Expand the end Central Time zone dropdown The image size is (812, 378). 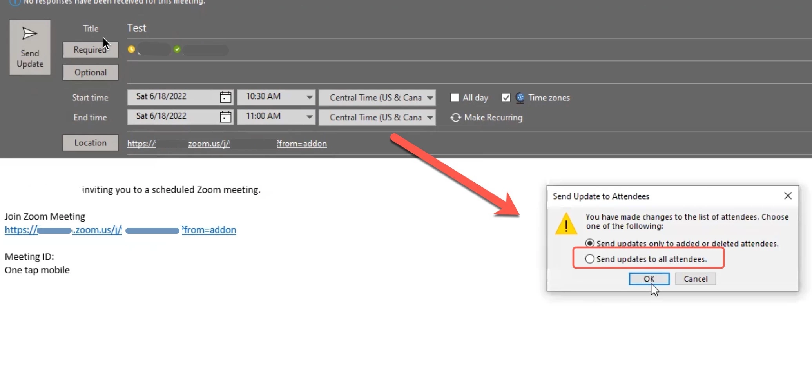coord(430,117)
